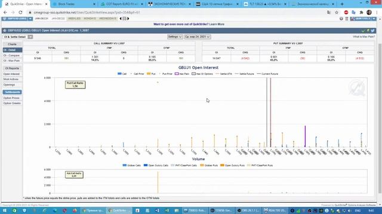382x214 pixels.
Task: Toggle Put Prior series in legend
Action: point(166,74)
